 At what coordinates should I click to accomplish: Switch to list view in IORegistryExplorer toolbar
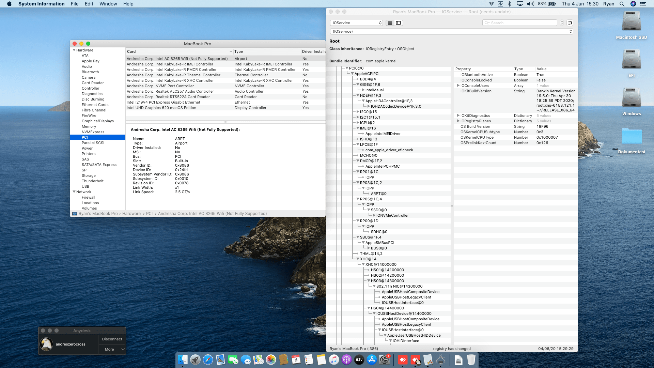point(390,23)
